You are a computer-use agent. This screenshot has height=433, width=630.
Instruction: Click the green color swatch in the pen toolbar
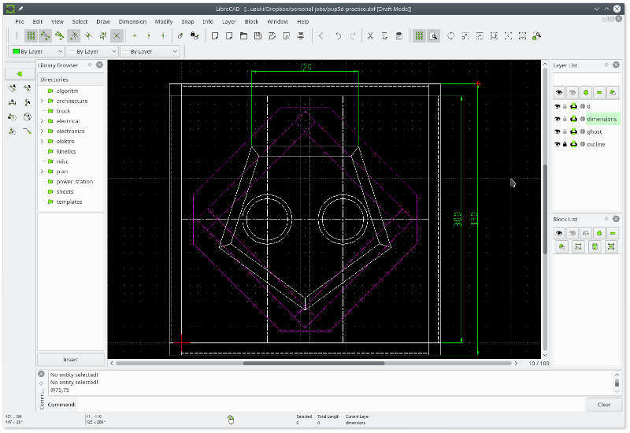[x=16, y=51]
